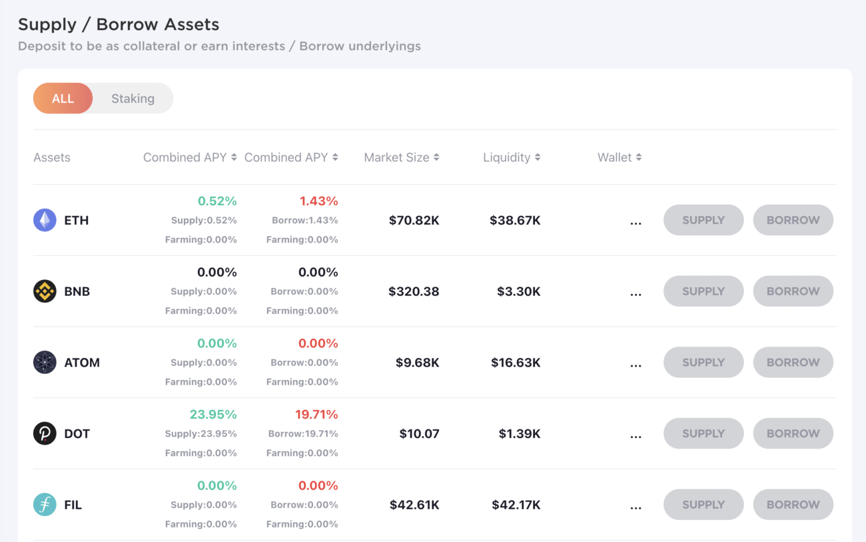Screen dimensions: 866x542
Task: Click BORROW button for ETH
Action: coord(793,220)
